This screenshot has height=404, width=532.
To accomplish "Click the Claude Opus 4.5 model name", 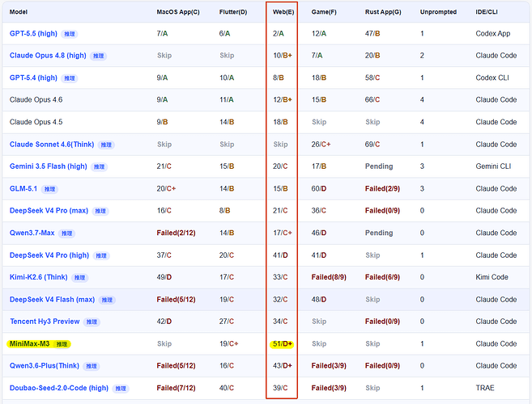I will click(x=36, y=122).
